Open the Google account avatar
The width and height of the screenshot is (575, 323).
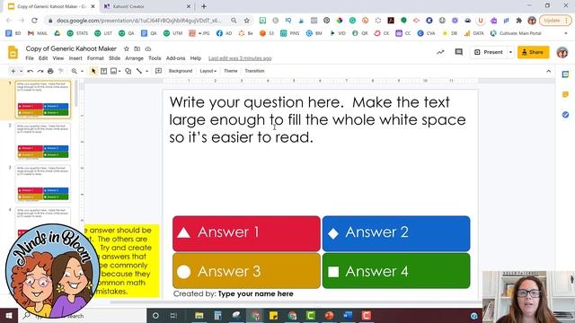562,52
